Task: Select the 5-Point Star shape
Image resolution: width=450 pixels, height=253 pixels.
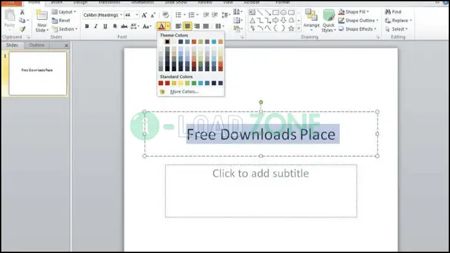Action: pos(291,28)
